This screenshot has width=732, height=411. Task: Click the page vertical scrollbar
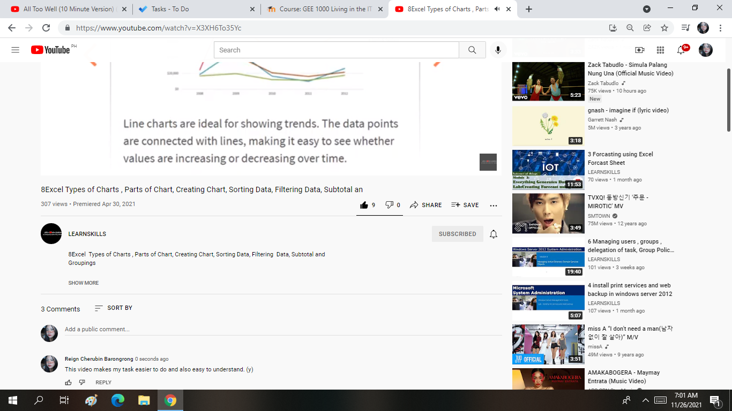point(729,100)
